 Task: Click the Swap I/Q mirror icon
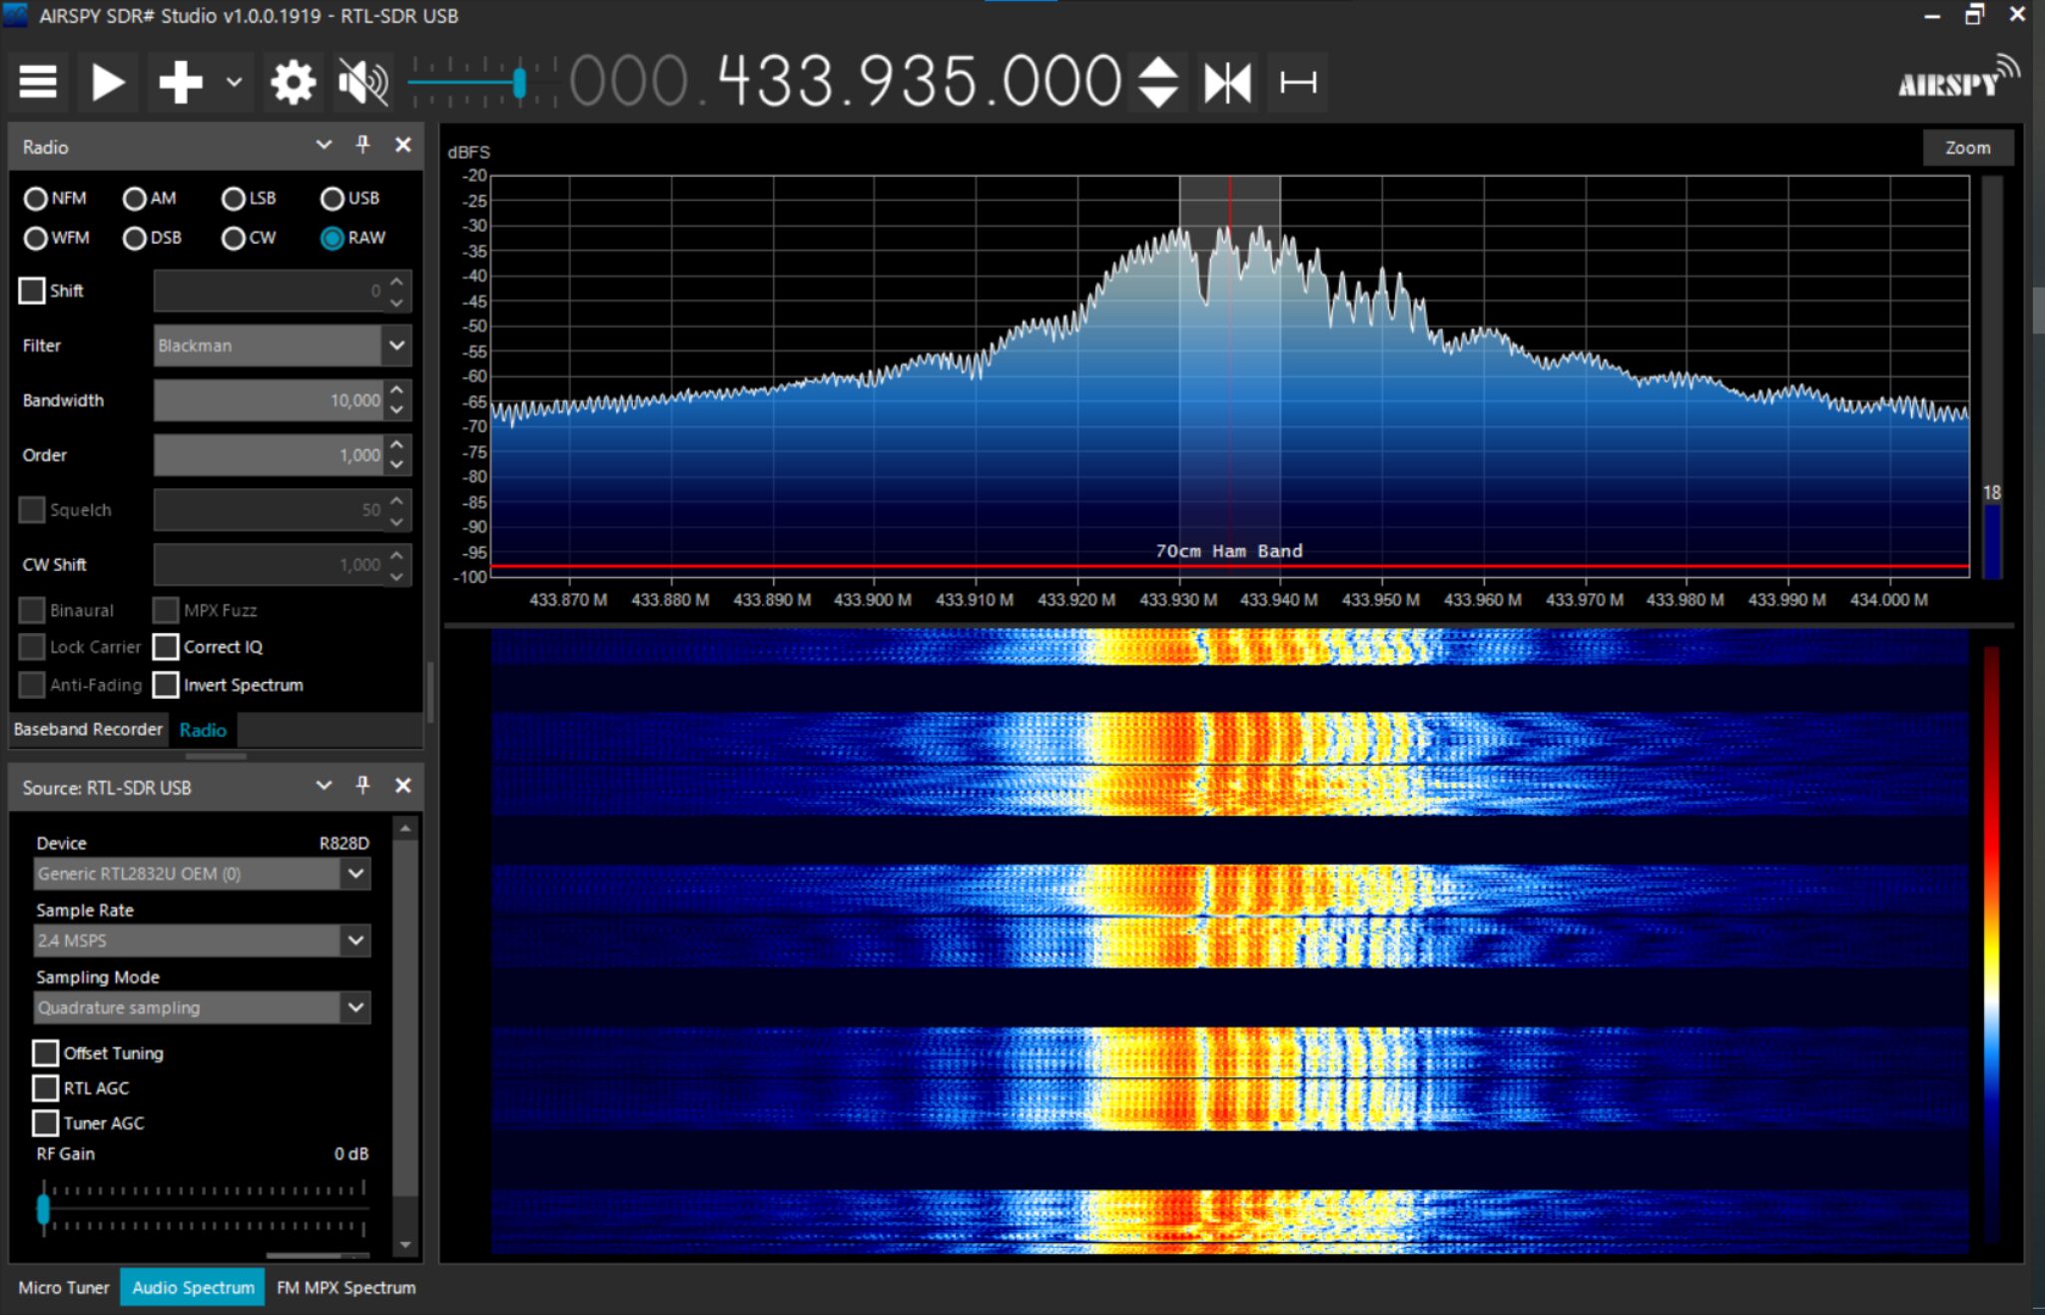(x=1227, y=82)
